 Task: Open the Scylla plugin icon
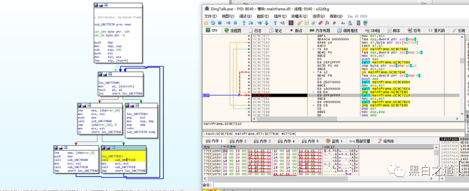[x=291, y=23]
